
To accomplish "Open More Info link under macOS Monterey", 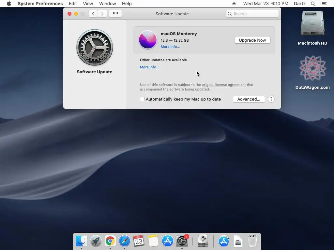I will click(x=170, y=47).
